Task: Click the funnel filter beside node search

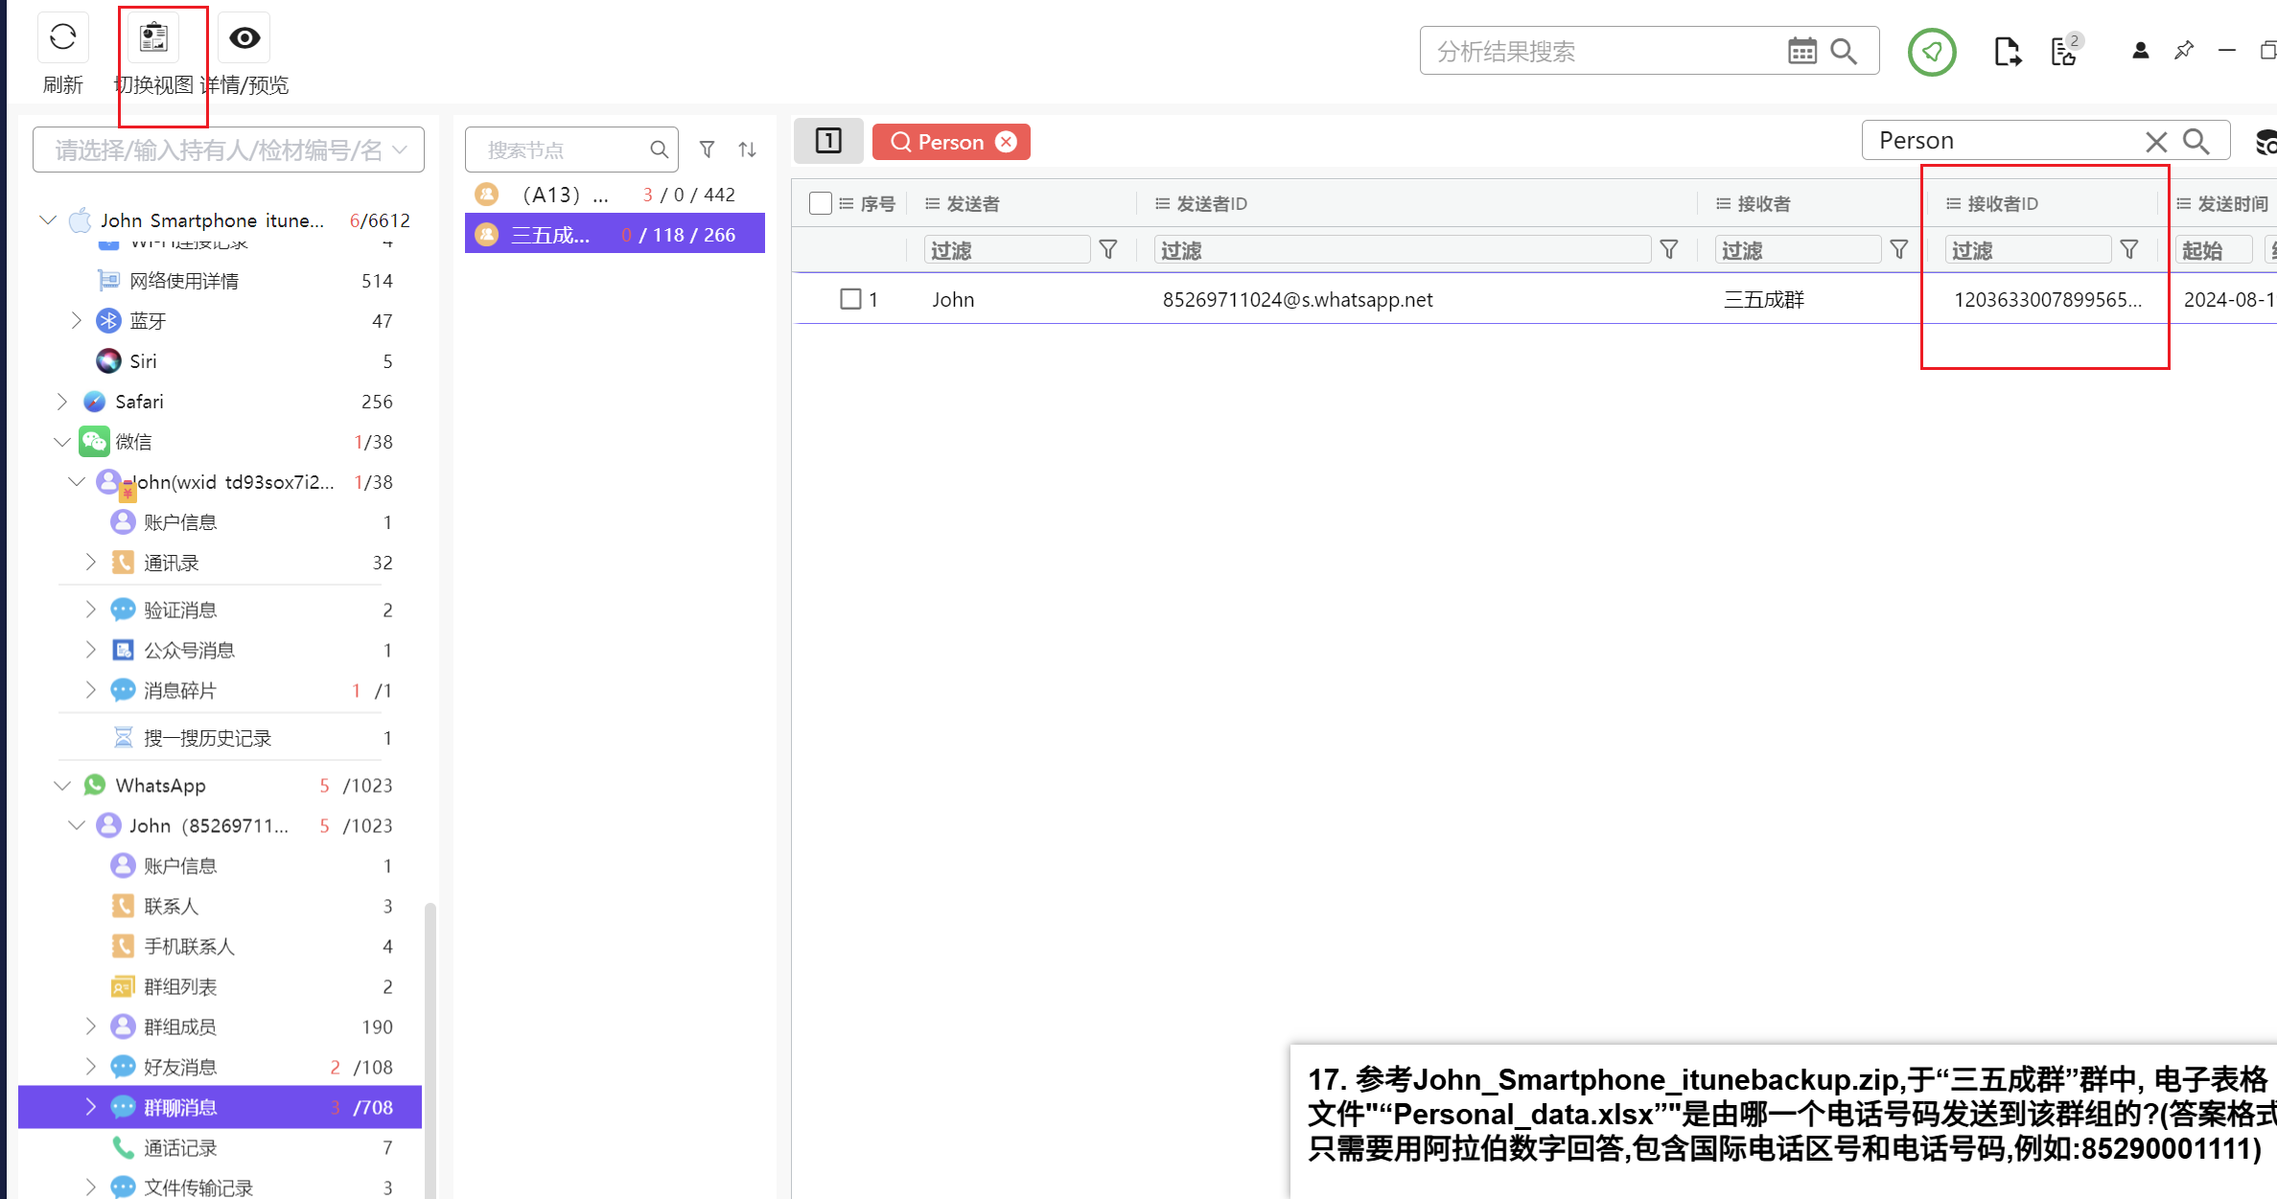Action: point(707,150)
